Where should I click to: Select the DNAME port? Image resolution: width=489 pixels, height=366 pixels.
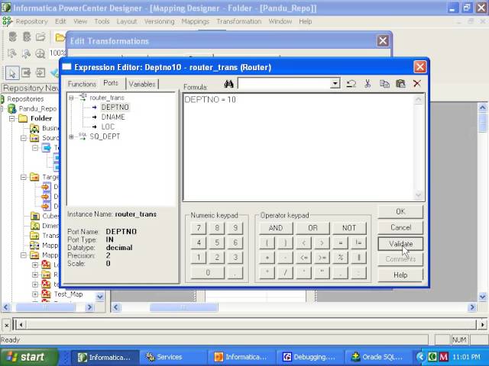point(113,117)
